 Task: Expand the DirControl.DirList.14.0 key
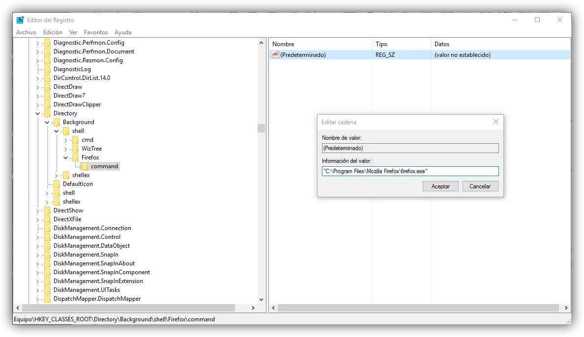(x=38, y=78)
